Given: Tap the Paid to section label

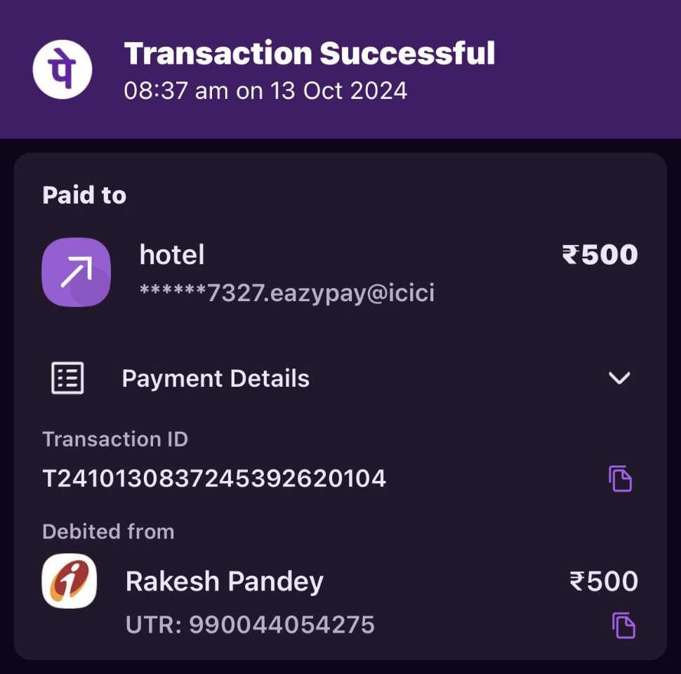Looking at the screenshot, I should click(84, 195).
